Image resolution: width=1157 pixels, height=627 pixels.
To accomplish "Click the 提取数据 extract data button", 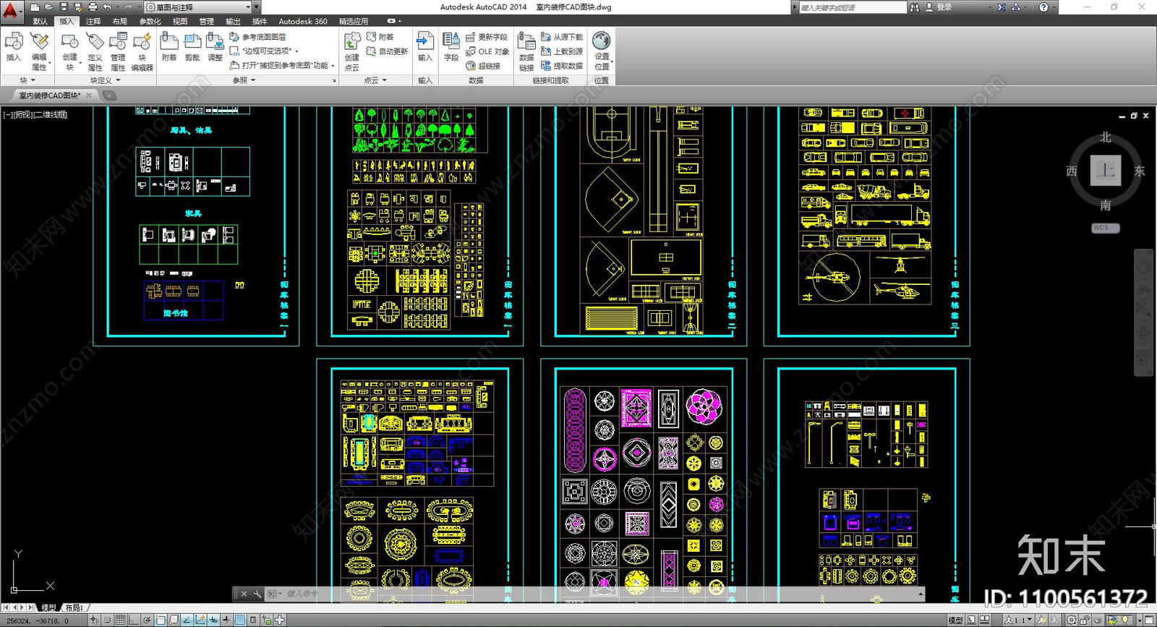I will pyautogui.click(x=562, y=66).
